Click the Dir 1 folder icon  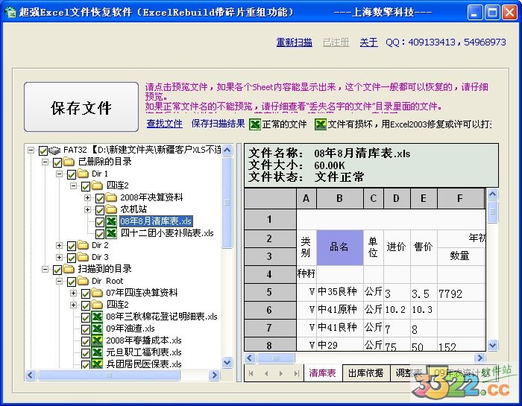point(83,174)
